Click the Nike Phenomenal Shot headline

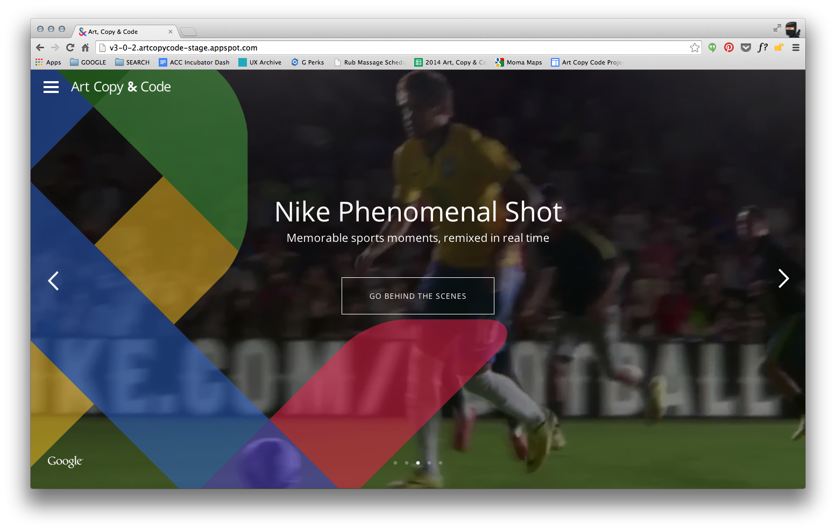pos(418,212)
